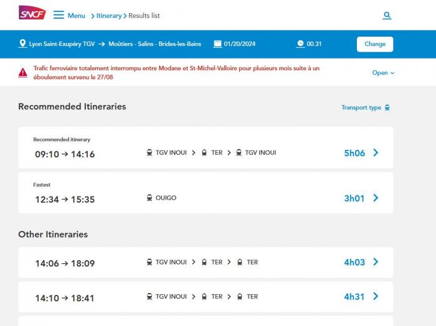Image resolution: width=436 pixels, height=326 pixels.
Task: Click TGV INOUI icon in 14:10 row
Action: pyautogui.click(x=149, y=296)
